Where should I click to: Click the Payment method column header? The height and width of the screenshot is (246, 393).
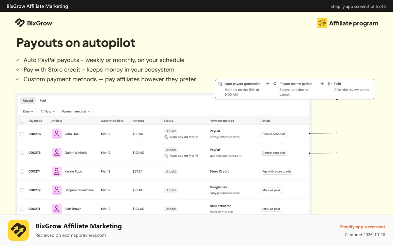tap(222, 121)
